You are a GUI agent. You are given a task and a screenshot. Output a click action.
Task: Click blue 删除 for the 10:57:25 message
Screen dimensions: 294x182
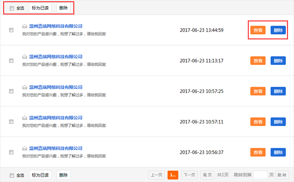[278, 91]
